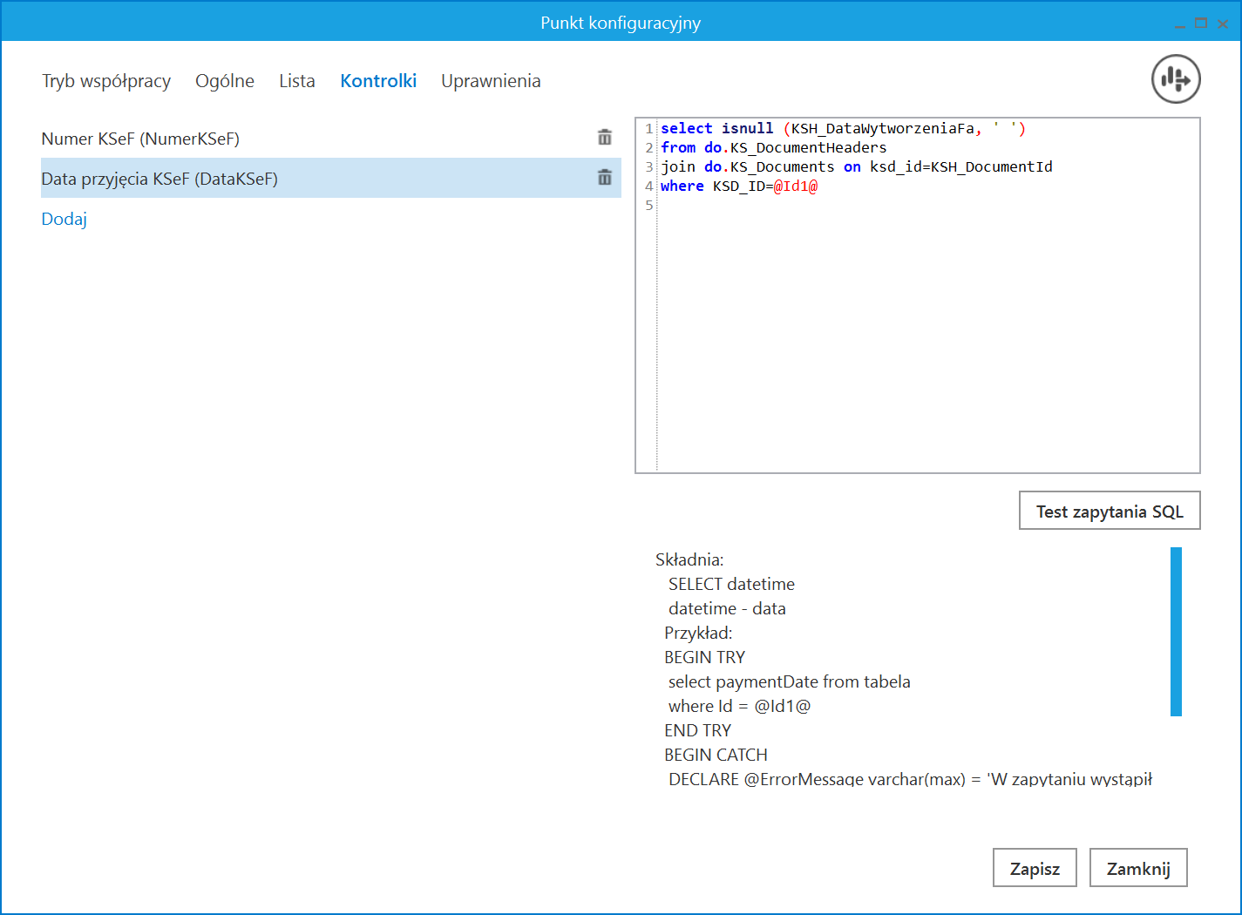Select the Kontrolki tab
This screenshot has width=1242, height=915.
(378, 81)
